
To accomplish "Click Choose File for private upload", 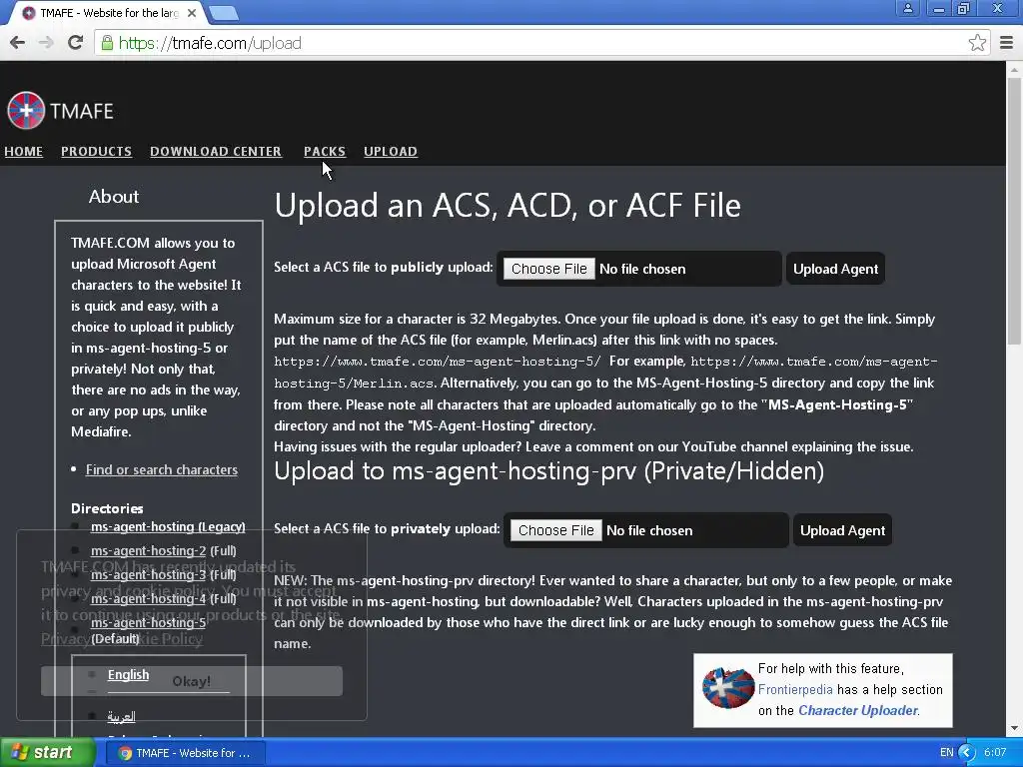I will (555, 530).
